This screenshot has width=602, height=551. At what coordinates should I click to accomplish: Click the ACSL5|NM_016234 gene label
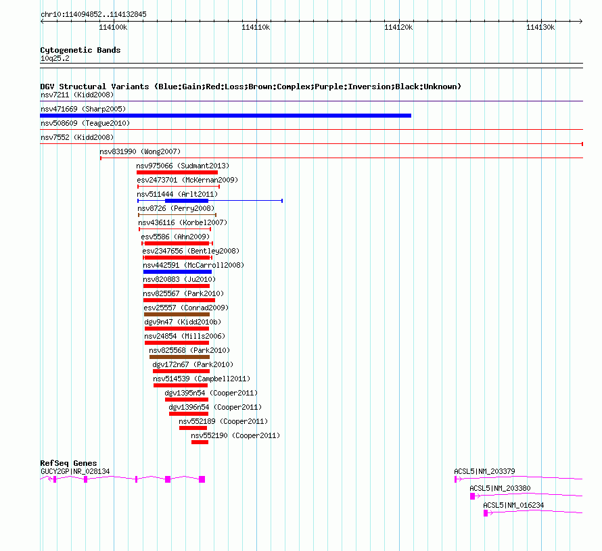[x=513, y=505]
